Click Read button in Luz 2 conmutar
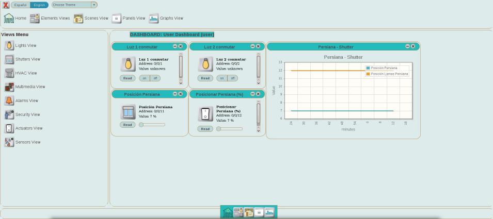The width and height of the screenshot is (493, 219). [x=205, y=78]
